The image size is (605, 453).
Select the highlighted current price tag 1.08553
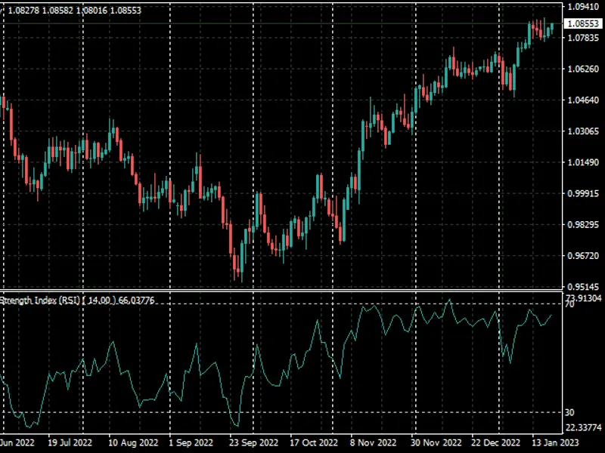584,23
